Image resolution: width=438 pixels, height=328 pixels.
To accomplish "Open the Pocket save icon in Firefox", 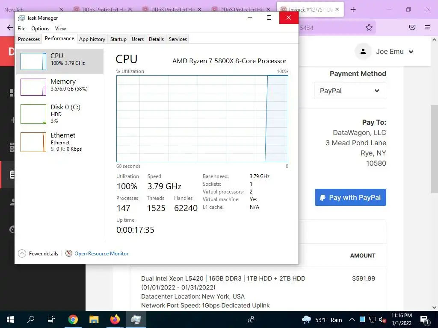I will [412, 27].
